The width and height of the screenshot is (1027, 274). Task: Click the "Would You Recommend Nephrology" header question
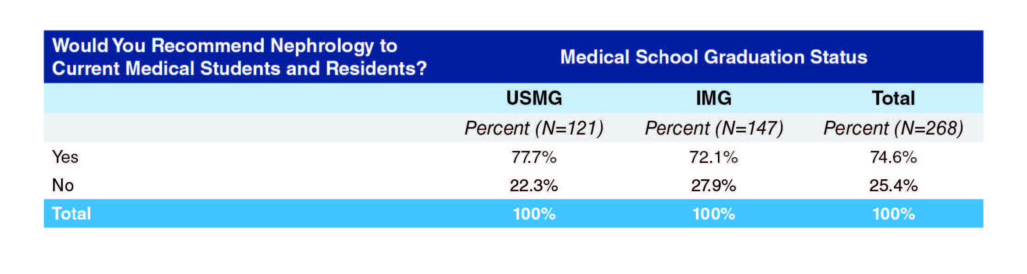pyautogui.click(x=239, y=57)
